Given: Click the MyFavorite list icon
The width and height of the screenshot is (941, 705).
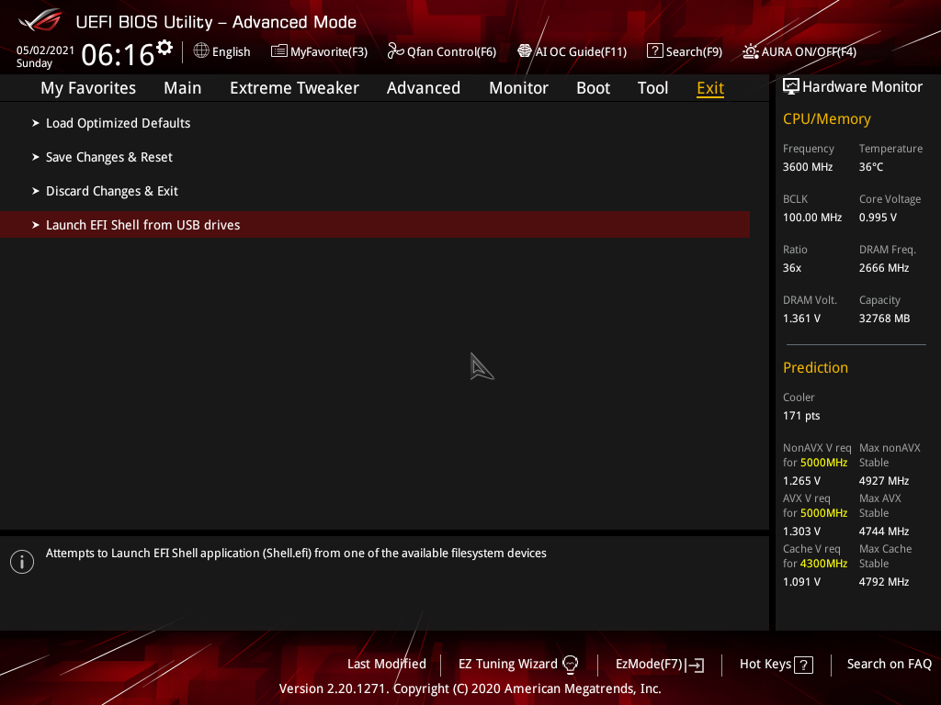Looking at the screenshot, I should coord(278,51).
